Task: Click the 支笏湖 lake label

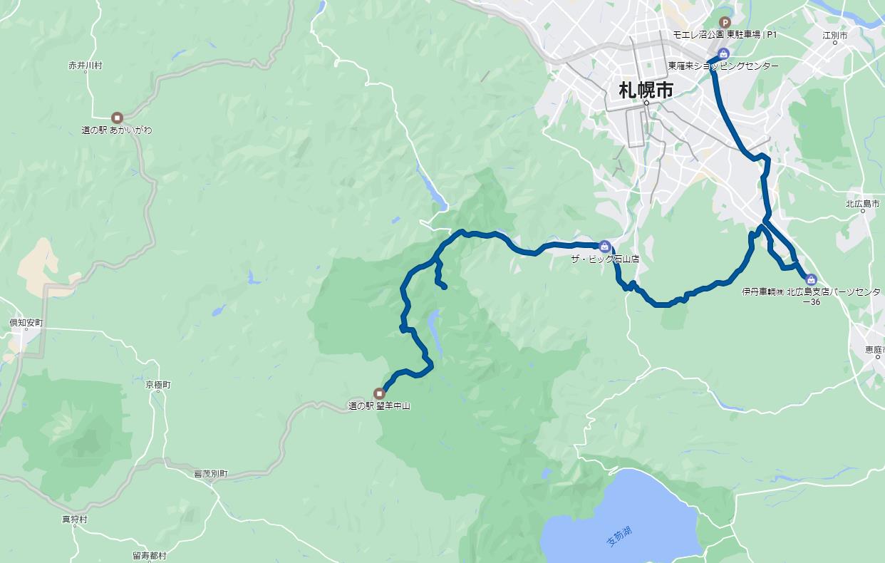Action: (x=619, y=536)
